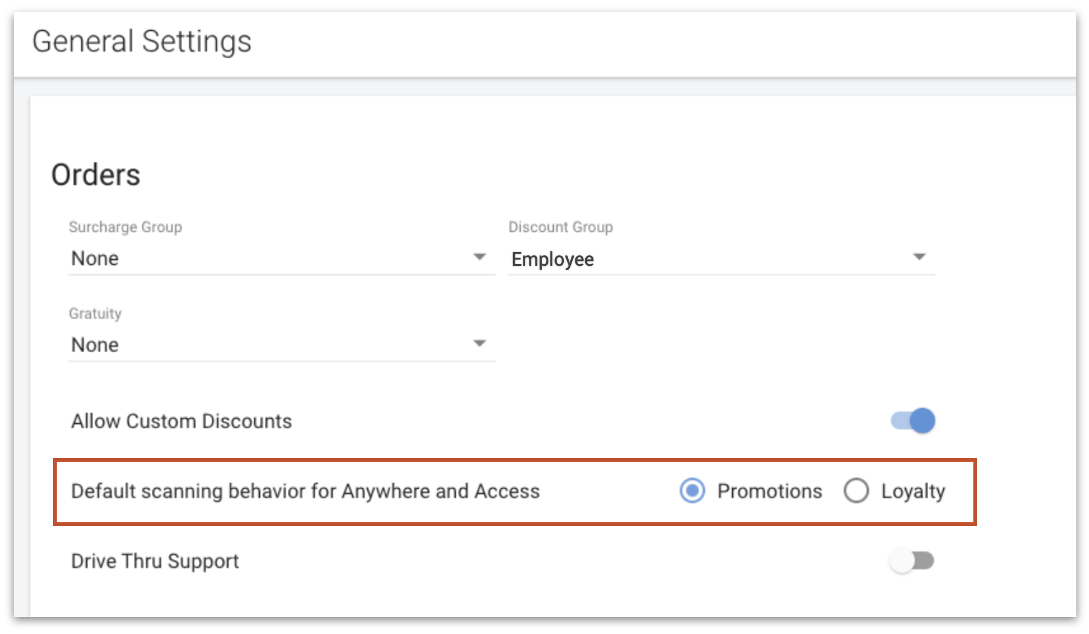Image resolution: width=1089 pixels, height=634 pixels.
Task: Click the Surcharge Group field label
Action: [x=125, y=227]
